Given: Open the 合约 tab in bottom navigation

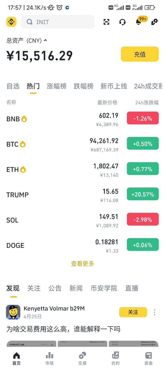Looking at the screenshot, I should click(x=115, y=359).
